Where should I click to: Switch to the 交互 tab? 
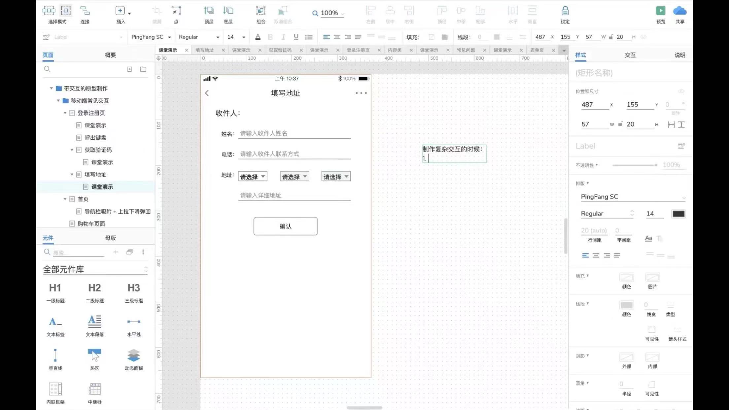630,55
